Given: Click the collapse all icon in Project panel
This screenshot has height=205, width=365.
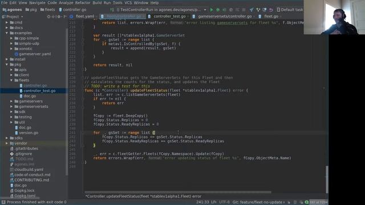Looking at the screenshot, I should click(53, 17).
